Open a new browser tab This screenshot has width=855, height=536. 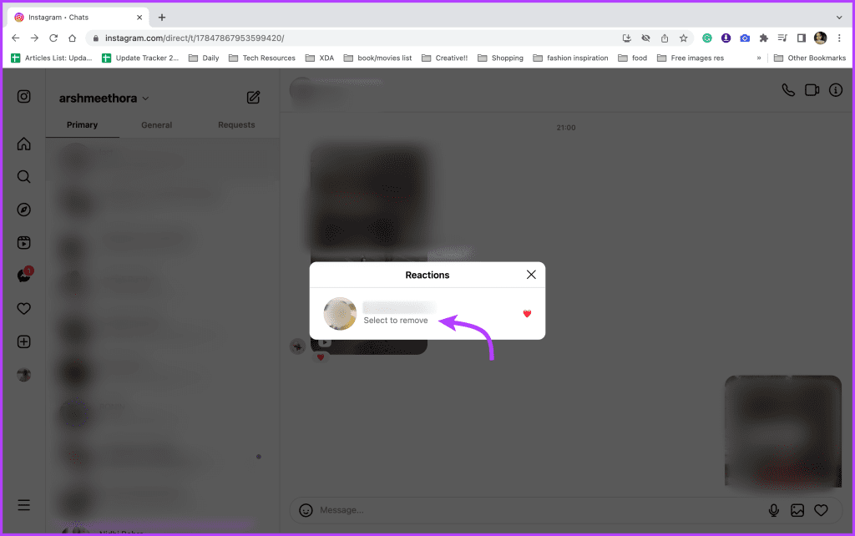pyautogui.click(x=162, y=18)
